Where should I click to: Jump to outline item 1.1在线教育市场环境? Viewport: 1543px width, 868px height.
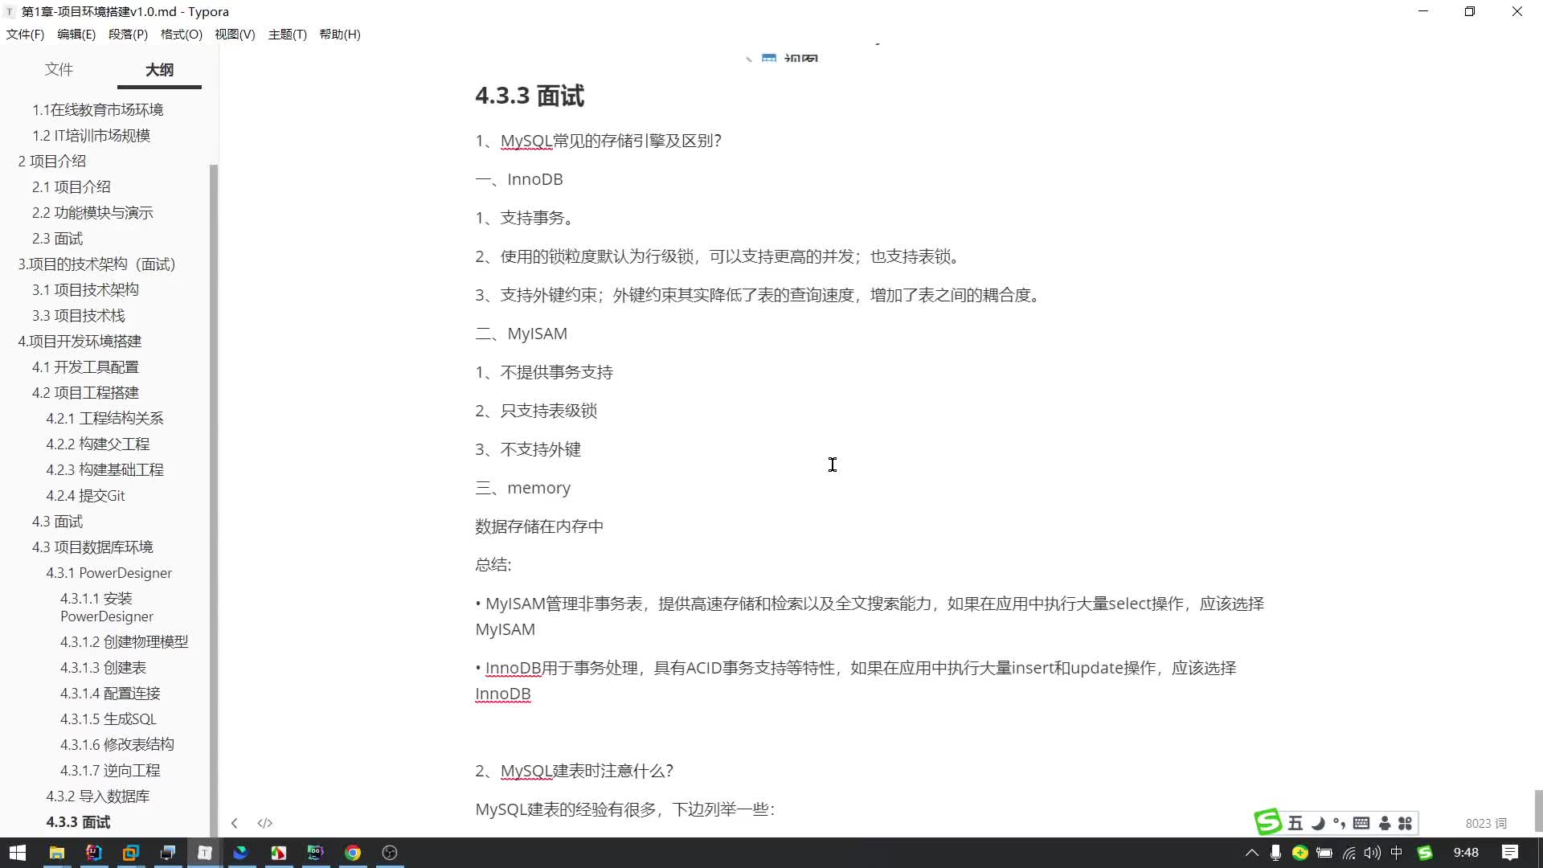[x=97, y=110]
